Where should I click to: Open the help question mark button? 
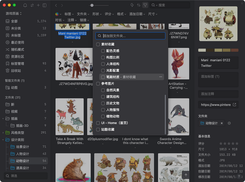pos(239,176)
